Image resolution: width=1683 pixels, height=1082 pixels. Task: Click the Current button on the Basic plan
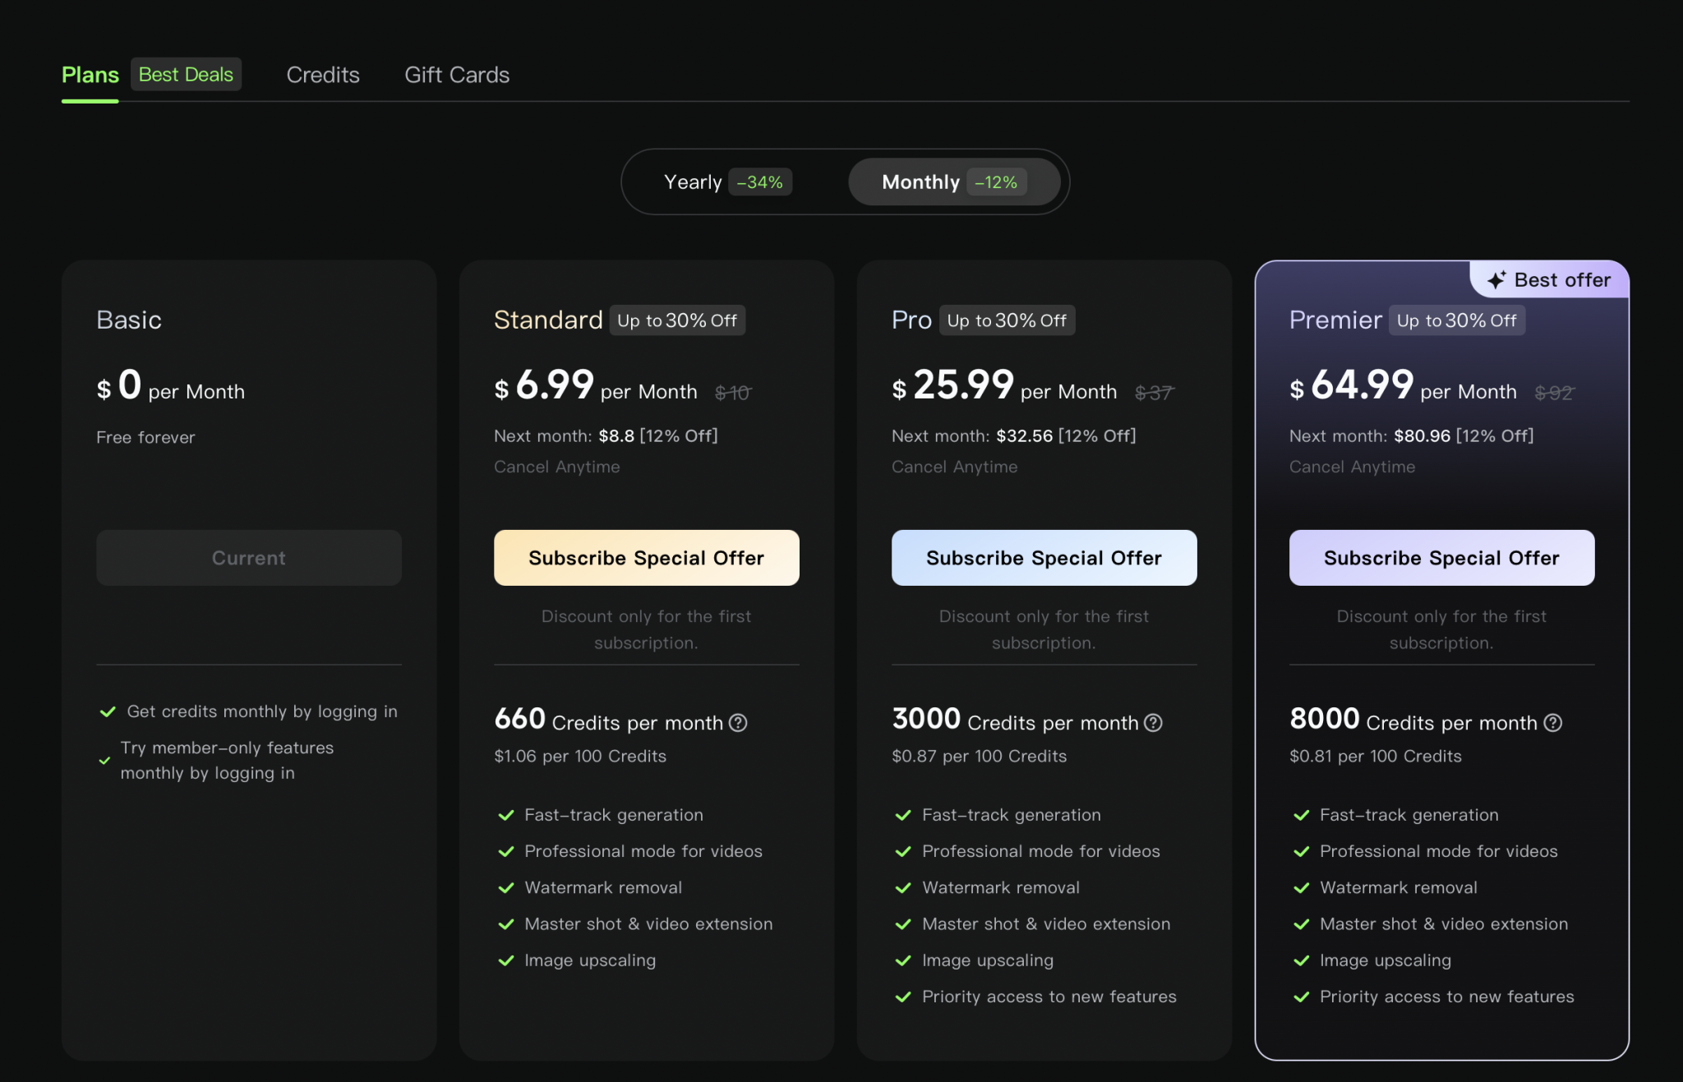[x=249, y=558]
